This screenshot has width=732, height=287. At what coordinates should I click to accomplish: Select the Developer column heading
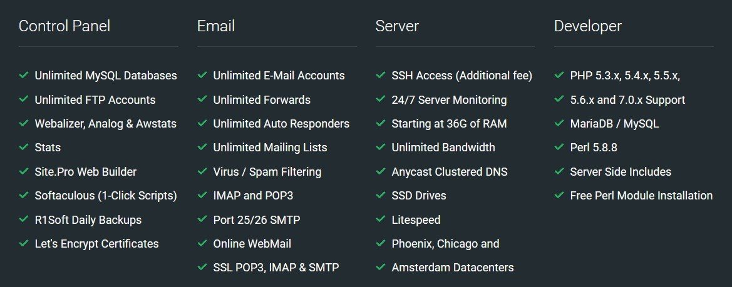tap(588, 26)
